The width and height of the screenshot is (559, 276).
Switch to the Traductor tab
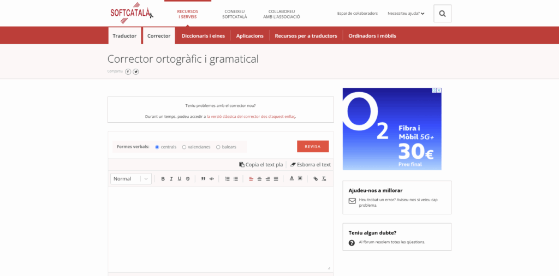[124, 36]
